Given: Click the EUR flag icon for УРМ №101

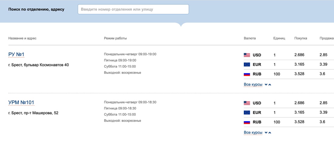Looking at the screenshot, I should 247,112.
